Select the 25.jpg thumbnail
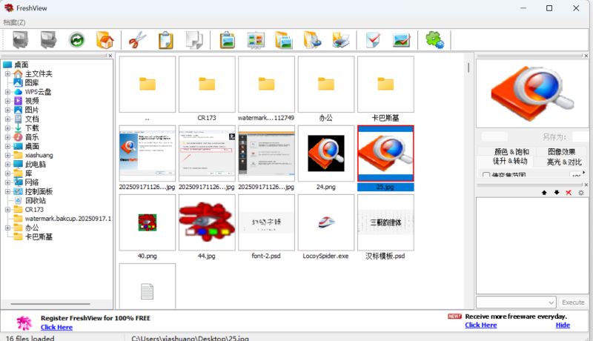Screen dimensions: 593x341 pyautogui.click(x=385, y=153)
